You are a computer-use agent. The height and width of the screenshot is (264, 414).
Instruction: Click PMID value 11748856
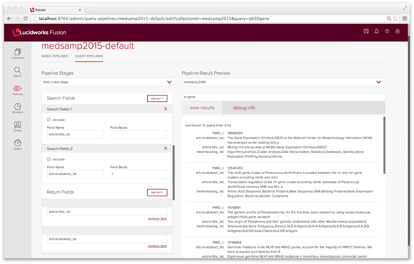pyautogui.click(x=234, y=242)
